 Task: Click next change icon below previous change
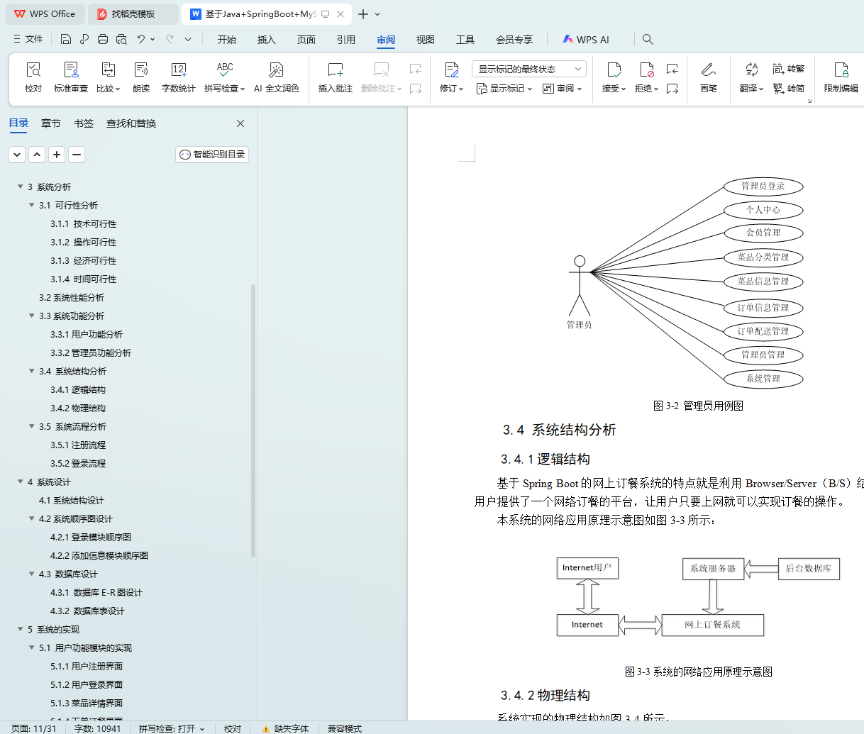672,89
